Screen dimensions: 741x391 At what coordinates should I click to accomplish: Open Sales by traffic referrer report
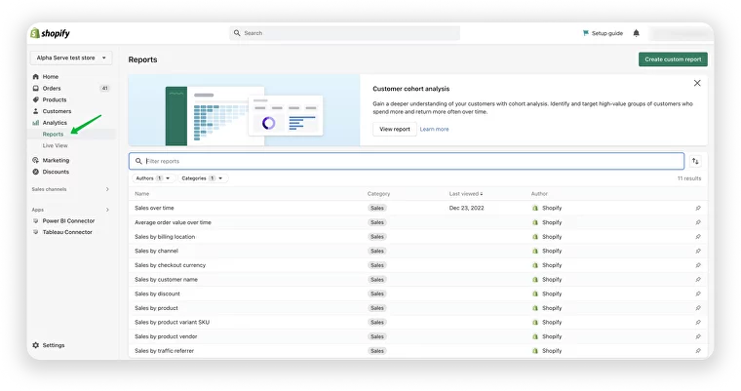click(164, 351)
